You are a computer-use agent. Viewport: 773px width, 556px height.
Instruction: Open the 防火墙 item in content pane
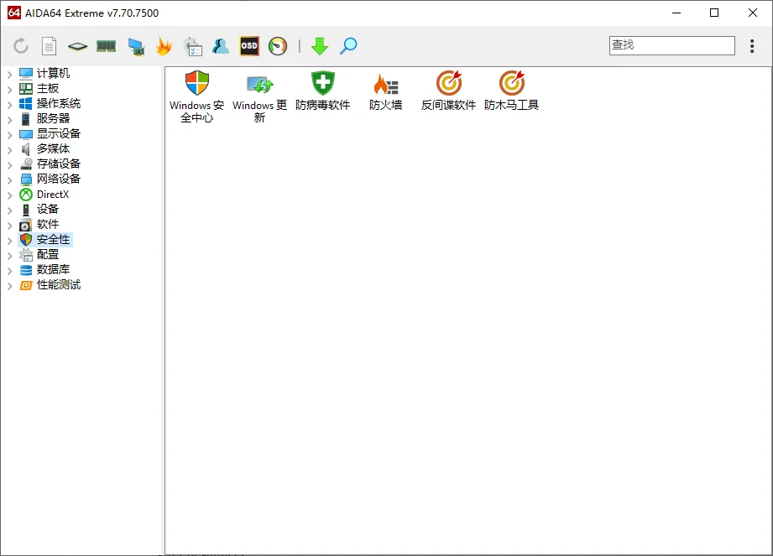386,84
